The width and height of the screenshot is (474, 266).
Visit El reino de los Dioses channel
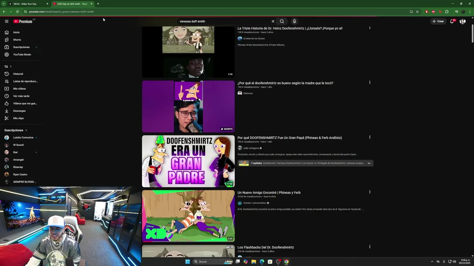point(254,38)
